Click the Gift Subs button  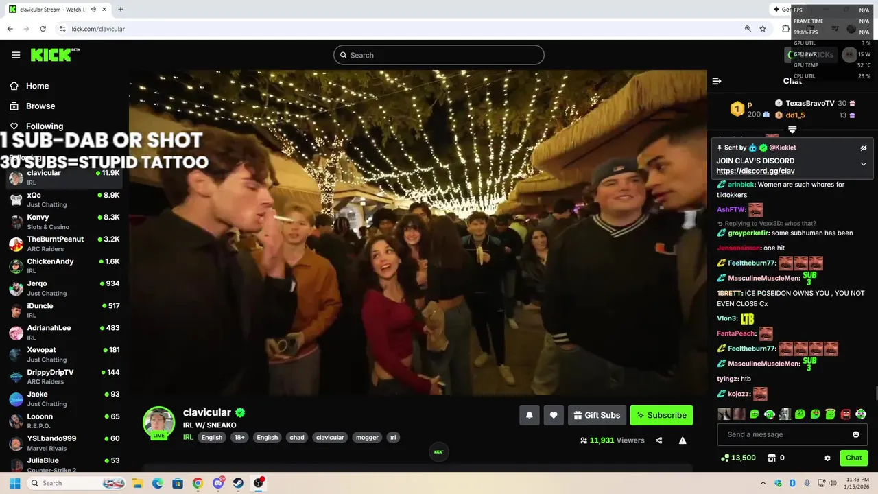point(597,415)
